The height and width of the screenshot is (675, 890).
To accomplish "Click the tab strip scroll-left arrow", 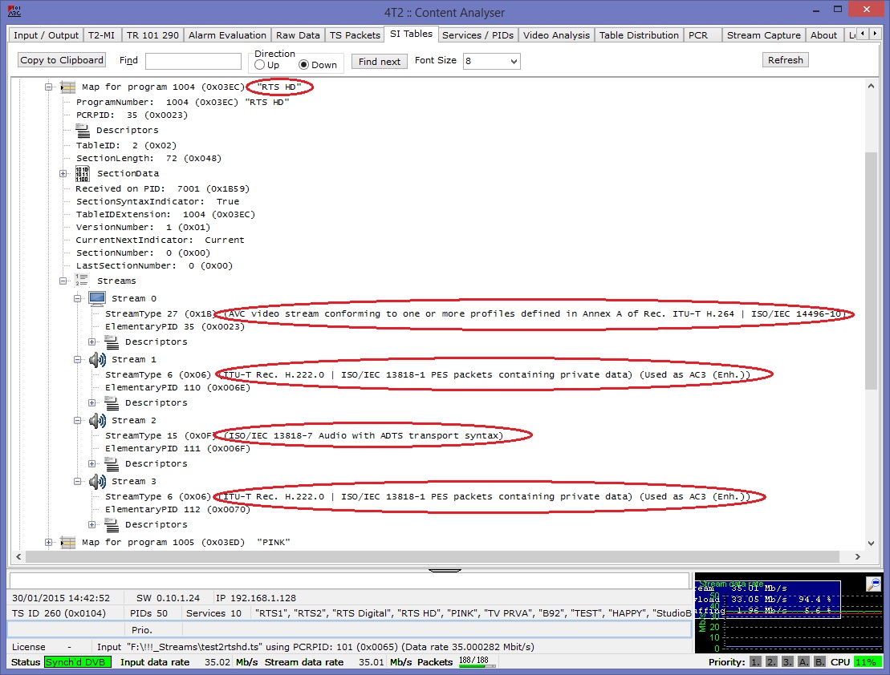I will 863,34.
